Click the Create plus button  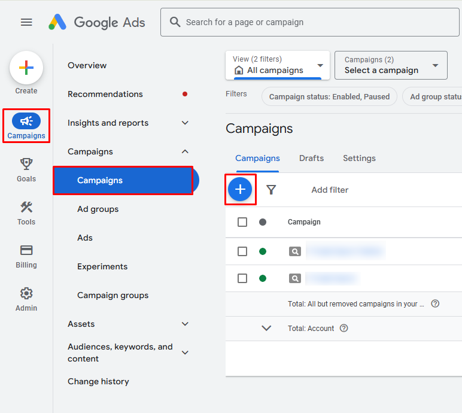tap(26, 68)
